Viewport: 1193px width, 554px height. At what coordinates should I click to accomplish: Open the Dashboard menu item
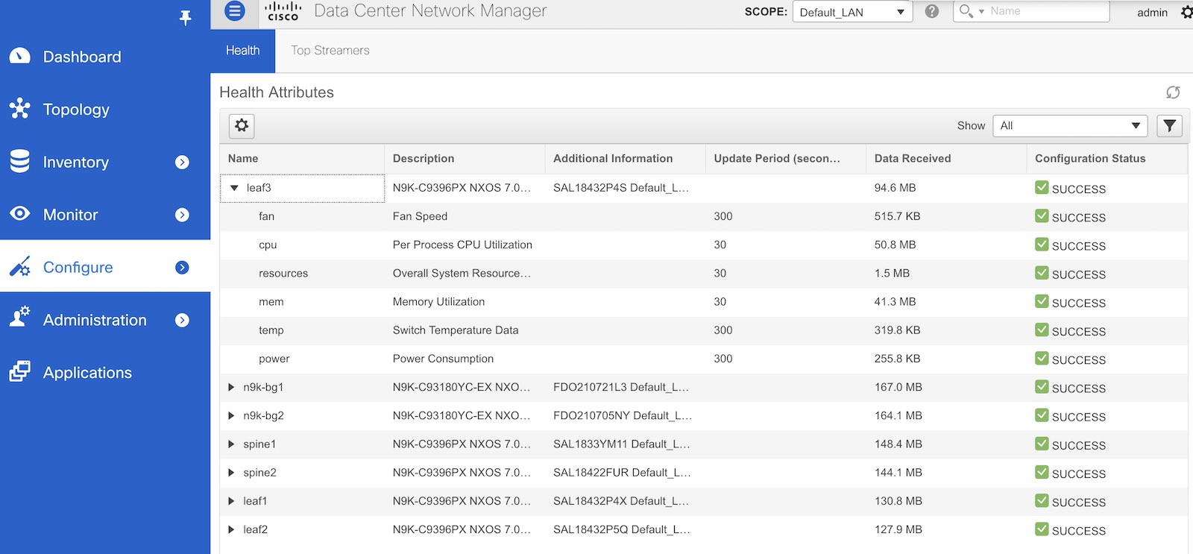[105, 57]
